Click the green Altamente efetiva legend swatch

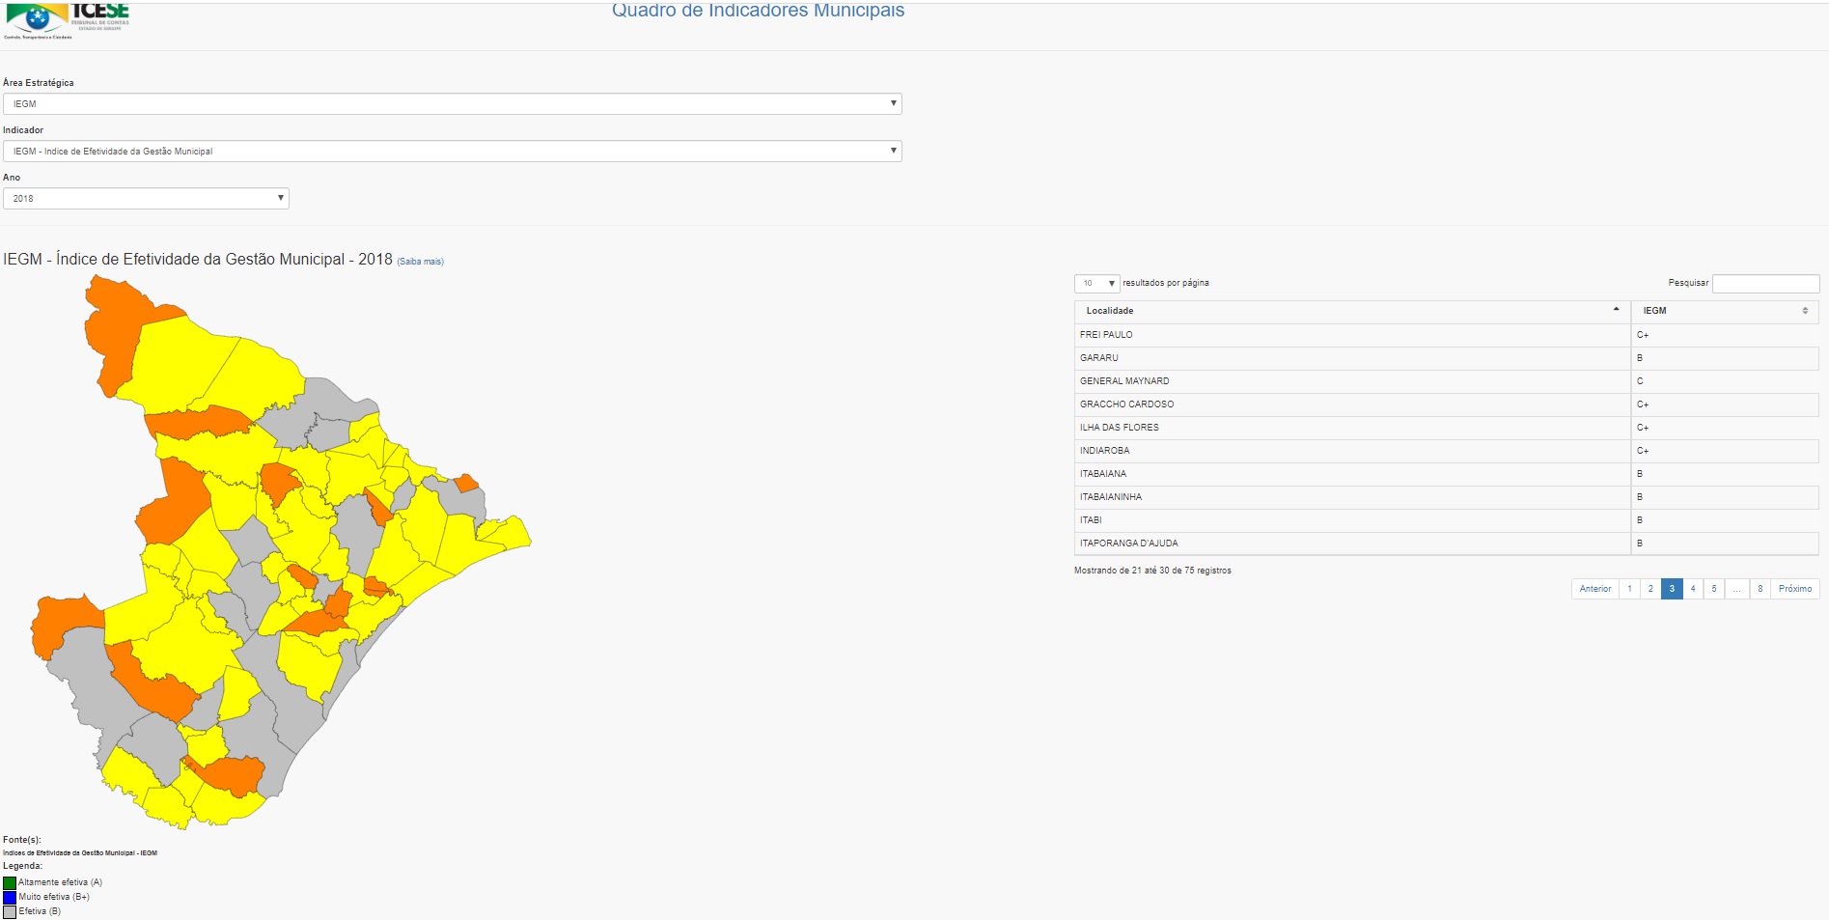click(x=10, y=882)
